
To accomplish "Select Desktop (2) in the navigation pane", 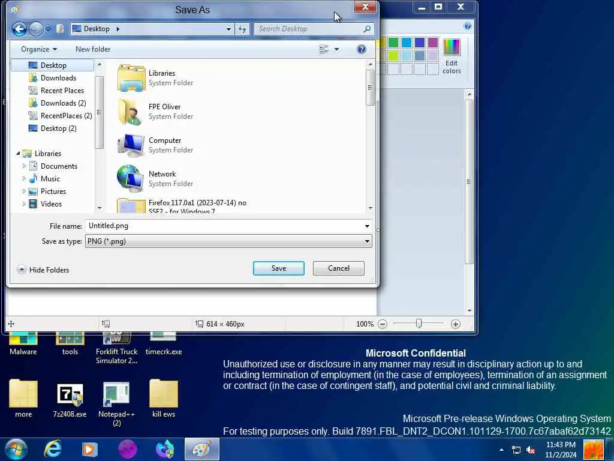I will click(53, 128).
